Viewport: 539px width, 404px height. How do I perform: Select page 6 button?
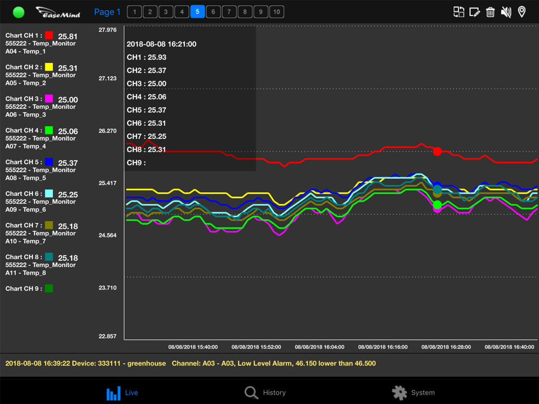(213, 12)
